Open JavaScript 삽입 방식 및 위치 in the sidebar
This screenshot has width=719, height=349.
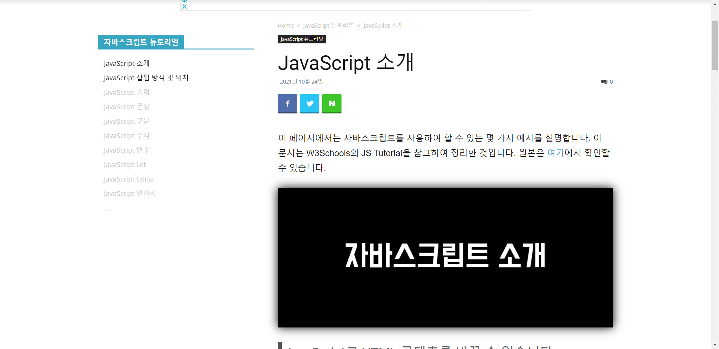146,78
